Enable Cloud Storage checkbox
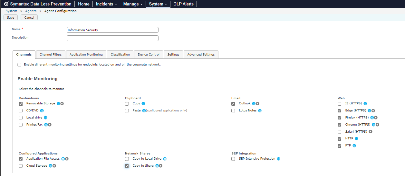The width and height of the screenshot is (405, 176). [21, 166]
